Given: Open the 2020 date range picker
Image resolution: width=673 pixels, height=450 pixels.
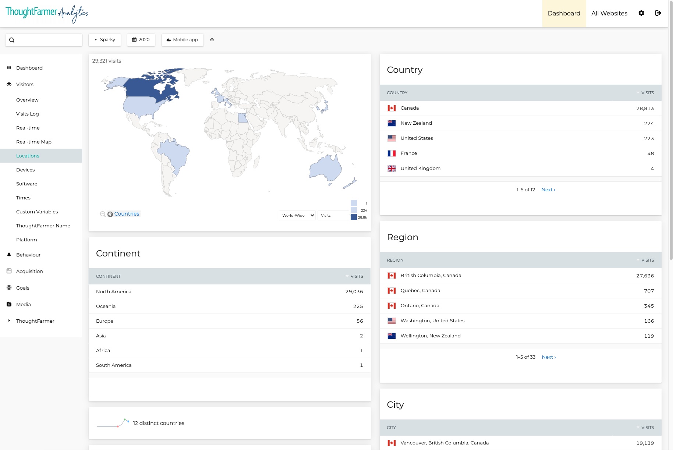Looking at the screenshot, I should click(141, 40).
